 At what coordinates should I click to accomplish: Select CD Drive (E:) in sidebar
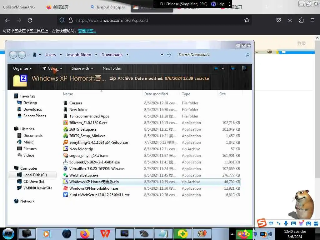(x=33, y=182)
